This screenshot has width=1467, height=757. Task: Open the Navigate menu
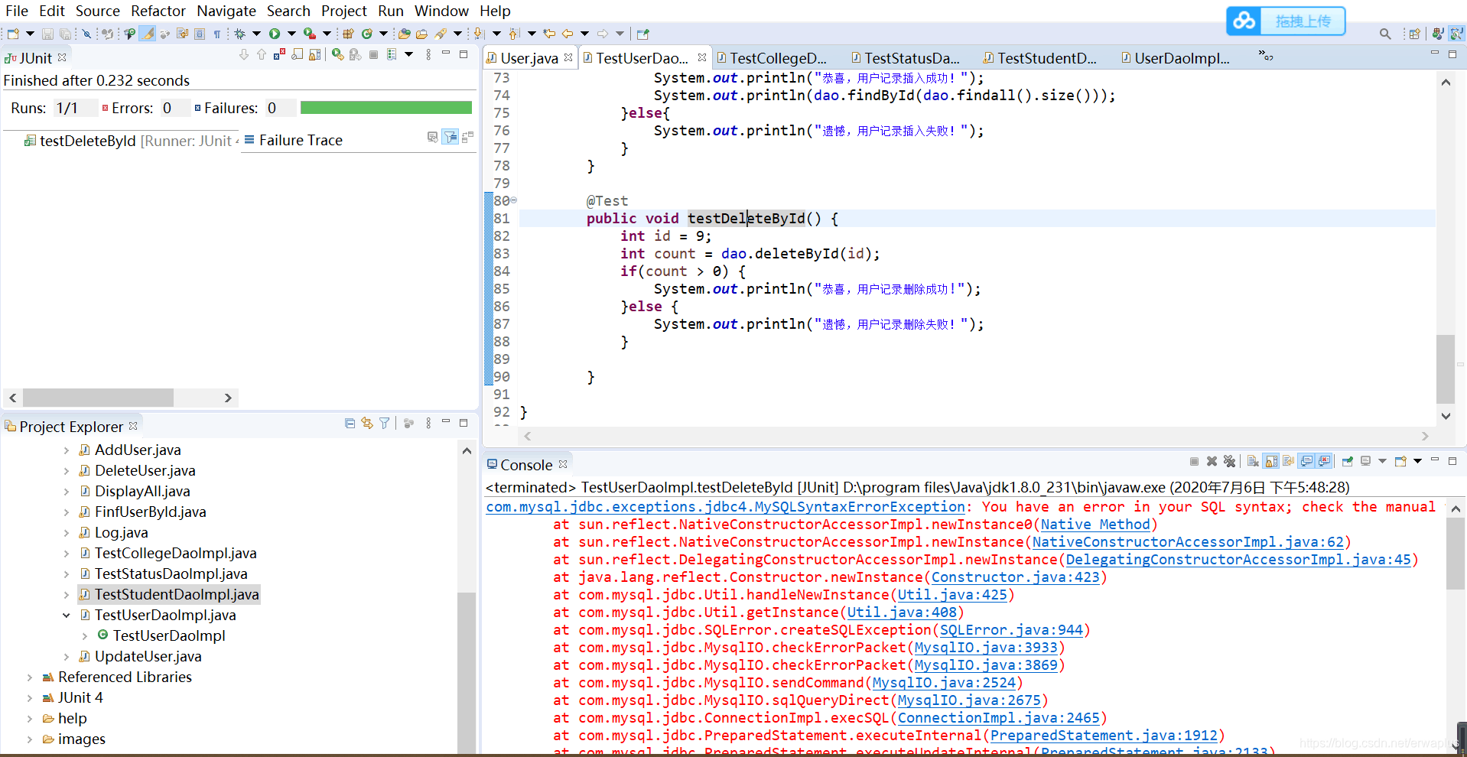click(226, 11)
